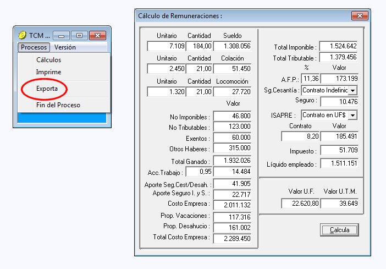This screenshot has height=269, width=386.
Task: Close the TCM window
Action: tap(97, 35)
